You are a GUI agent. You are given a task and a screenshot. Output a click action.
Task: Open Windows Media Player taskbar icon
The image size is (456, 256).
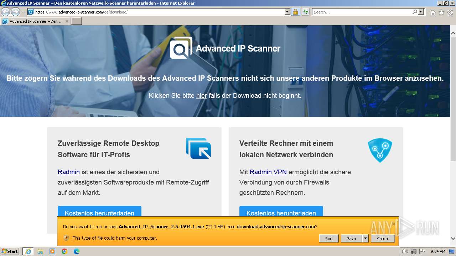pos(52,251)
